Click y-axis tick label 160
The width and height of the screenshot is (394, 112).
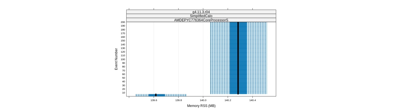coord(123,37)
